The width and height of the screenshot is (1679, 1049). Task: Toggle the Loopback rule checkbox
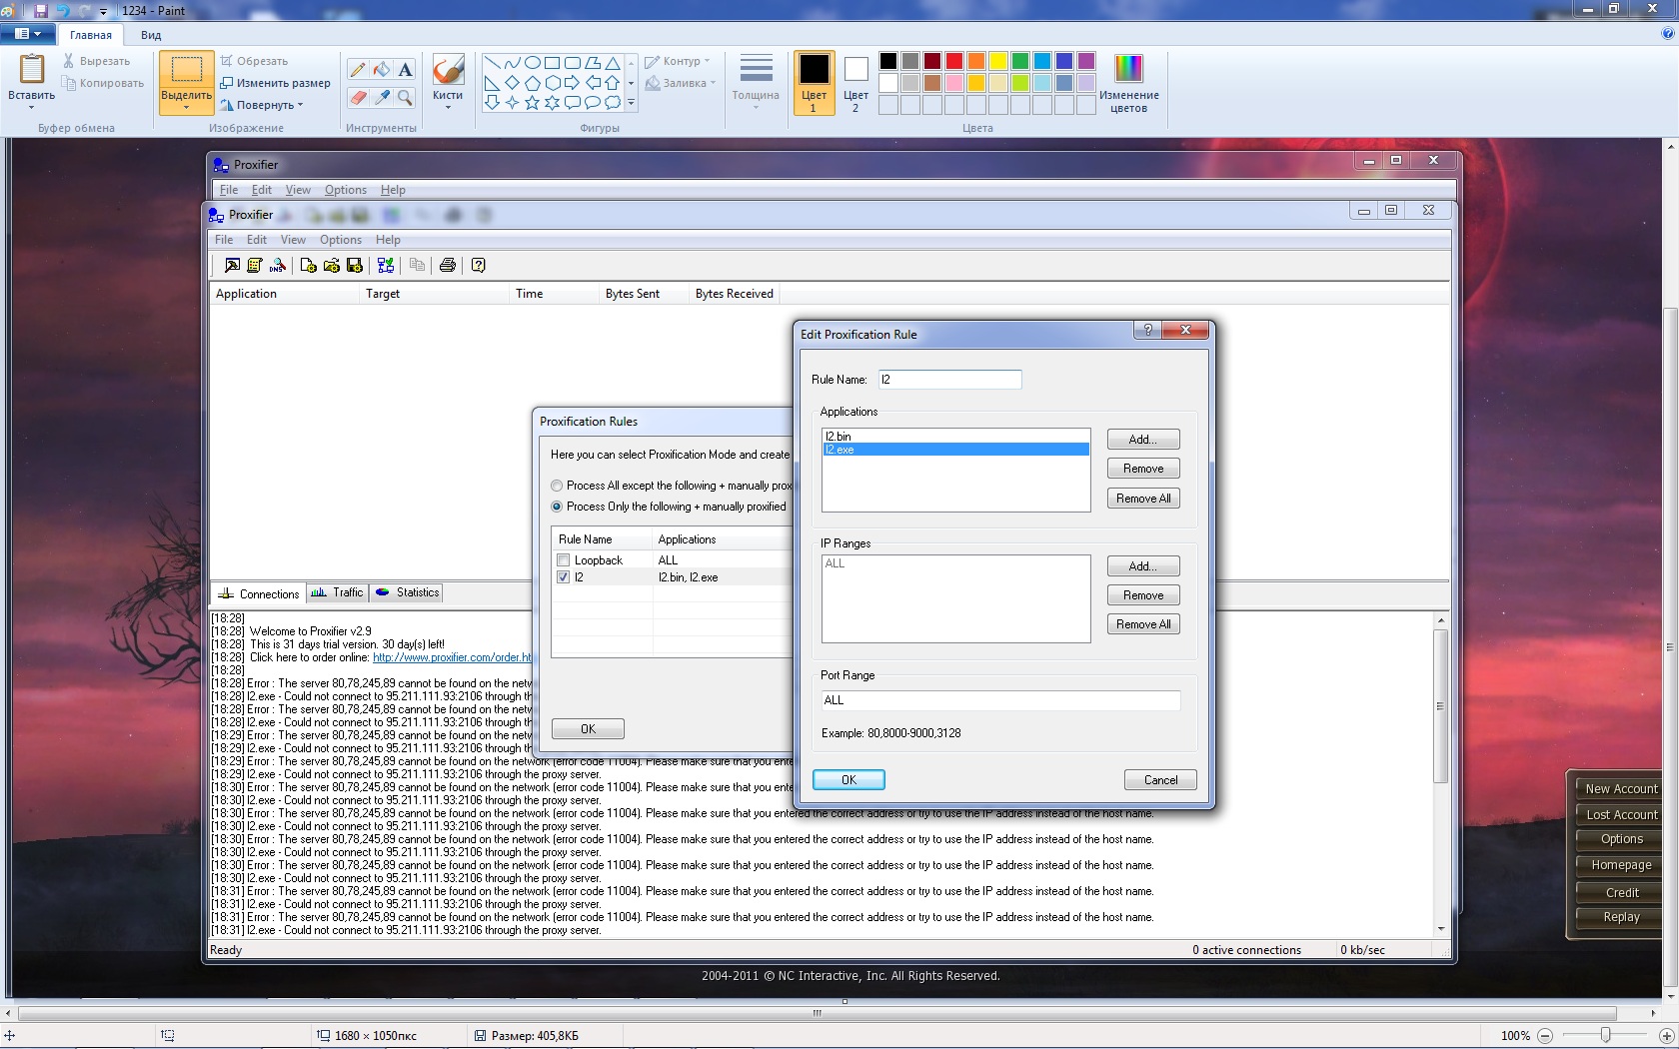pyautogui.click(x=564, y=560)
